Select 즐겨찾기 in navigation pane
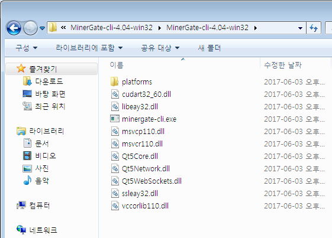This screenshot has height=238, width=332. [43, 69]
